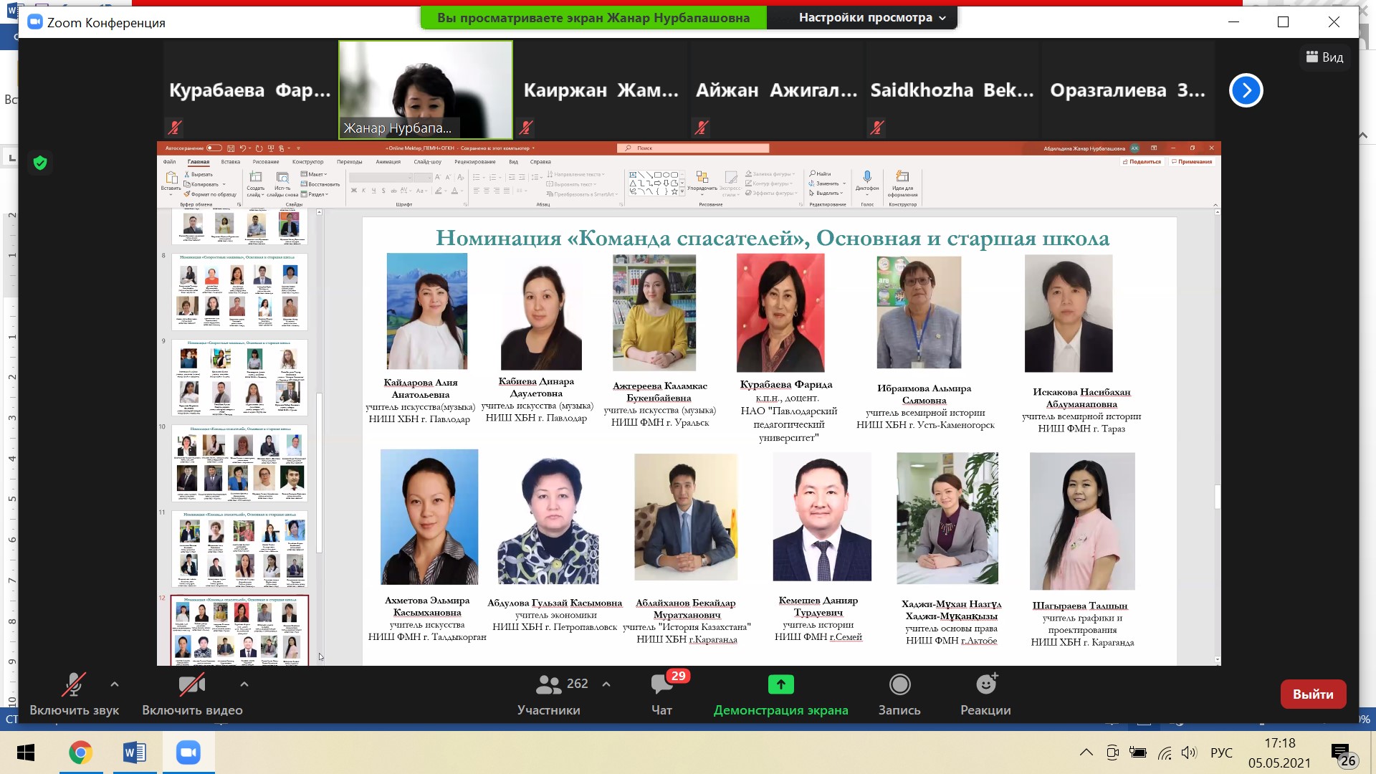Leave meeting with Выйти button
Screen dimensions: 1376x774
pos(1313,694)
